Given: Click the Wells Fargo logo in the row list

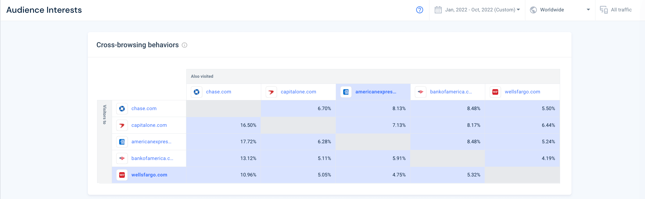Looking at the screenshot, I should (122, 175).
